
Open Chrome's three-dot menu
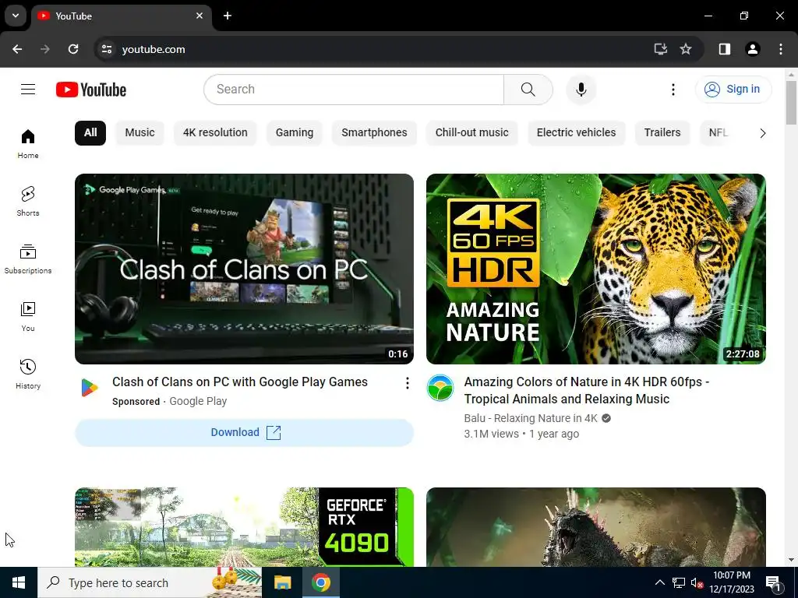coord(781,49)
